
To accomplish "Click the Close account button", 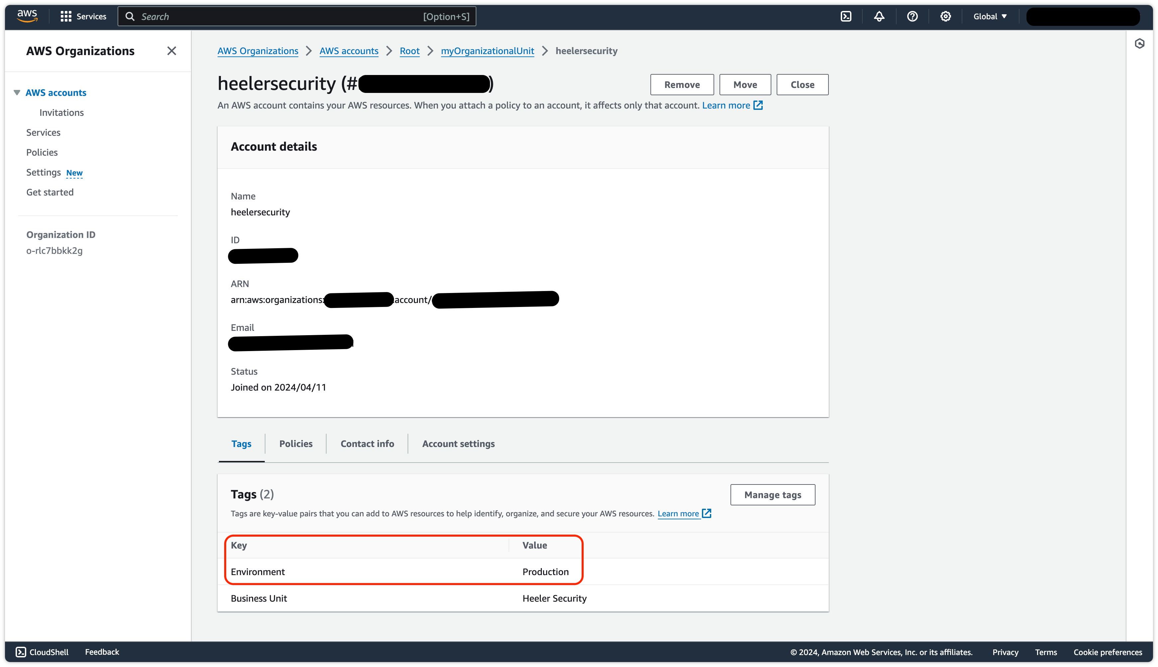I will (802, 85).
